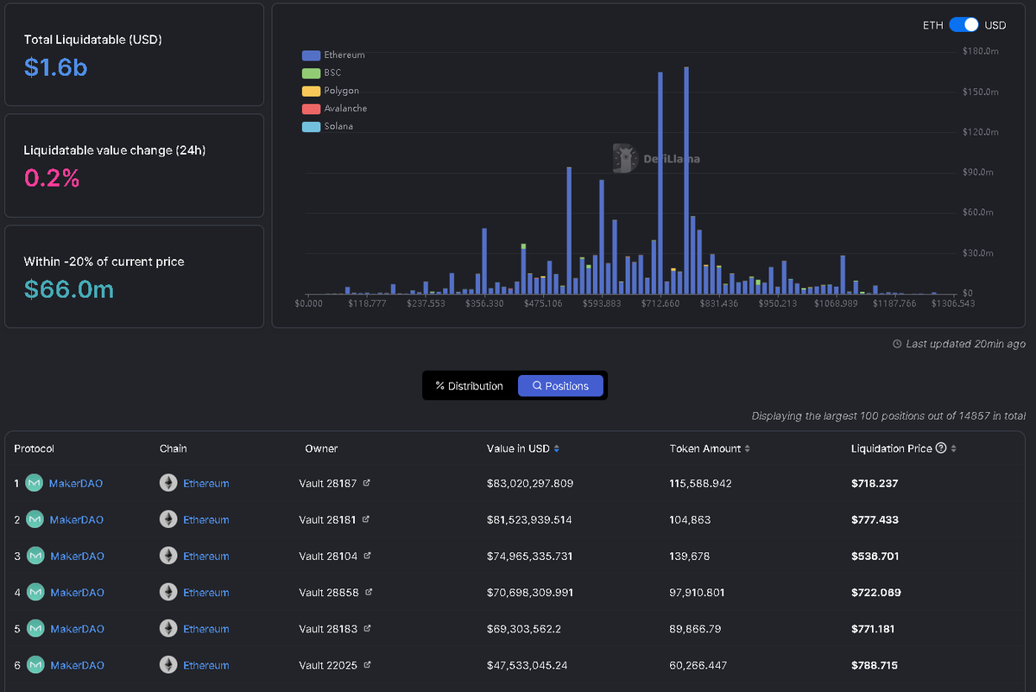The image size is (1036, 692).
Task: Click tallest chart bar near $777
Action: tap(686, 180)
